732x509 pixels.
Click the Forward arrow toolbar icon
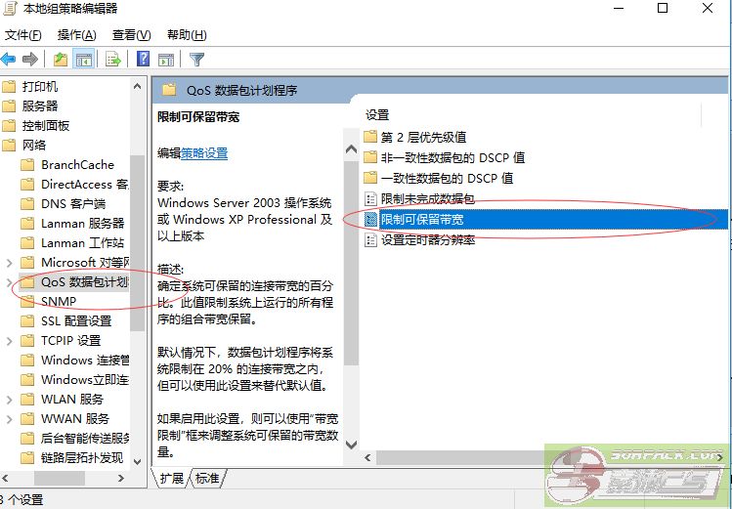[30, 60]
